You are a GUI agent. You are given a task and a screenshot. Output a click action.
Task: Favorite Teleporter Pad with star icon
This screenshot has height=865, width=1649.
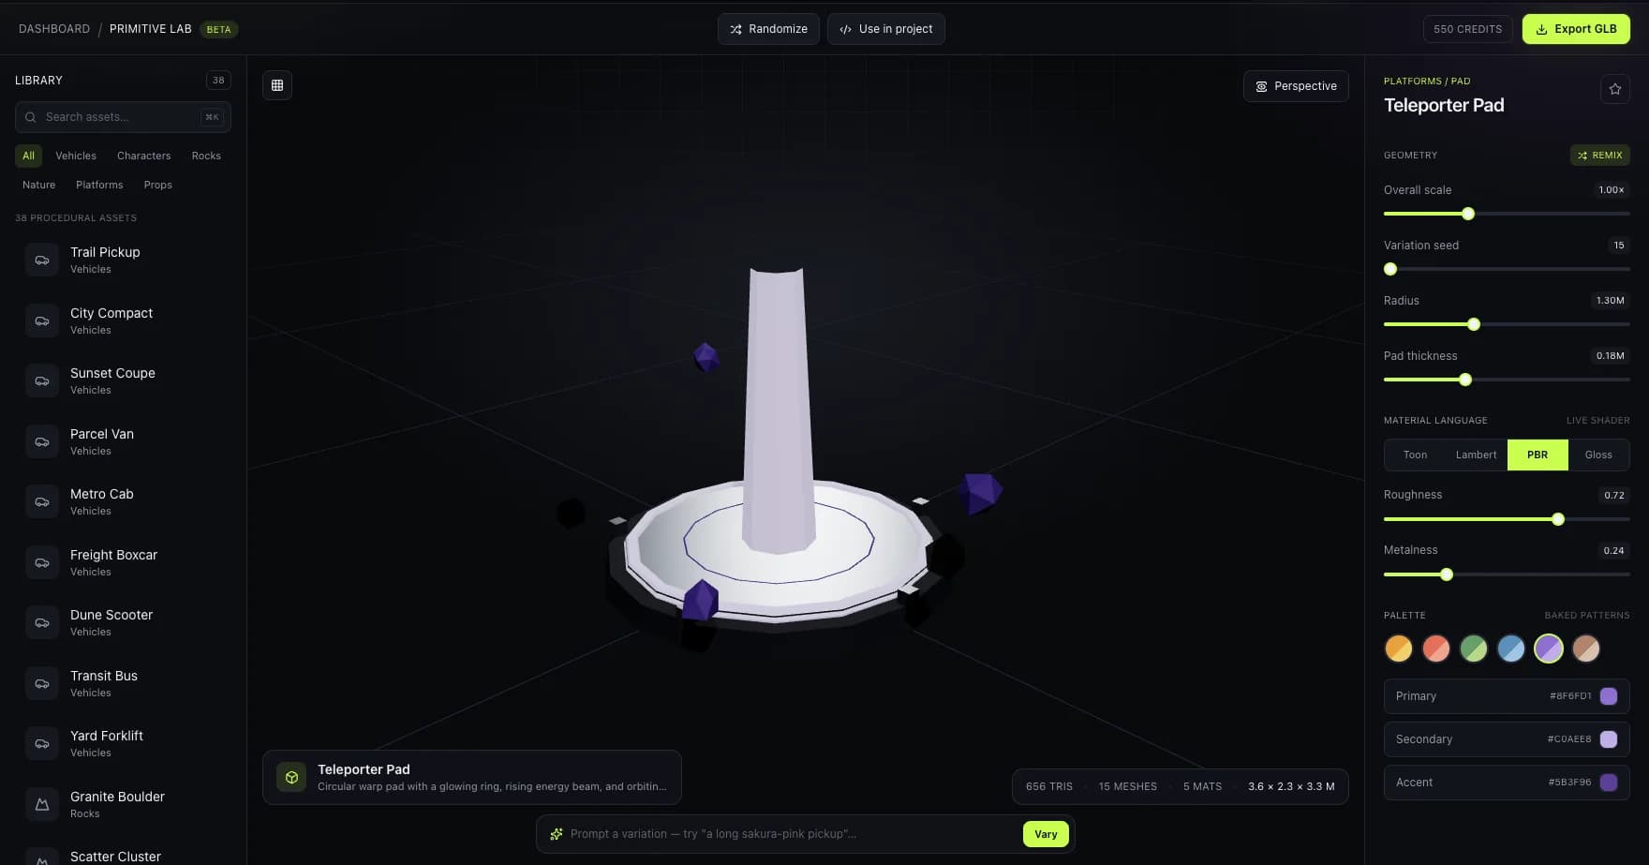coord(1615,89)
